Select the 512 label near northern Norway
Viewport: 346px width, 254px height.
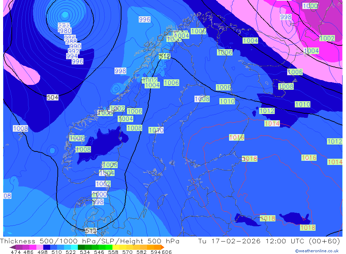click(165, 56)
